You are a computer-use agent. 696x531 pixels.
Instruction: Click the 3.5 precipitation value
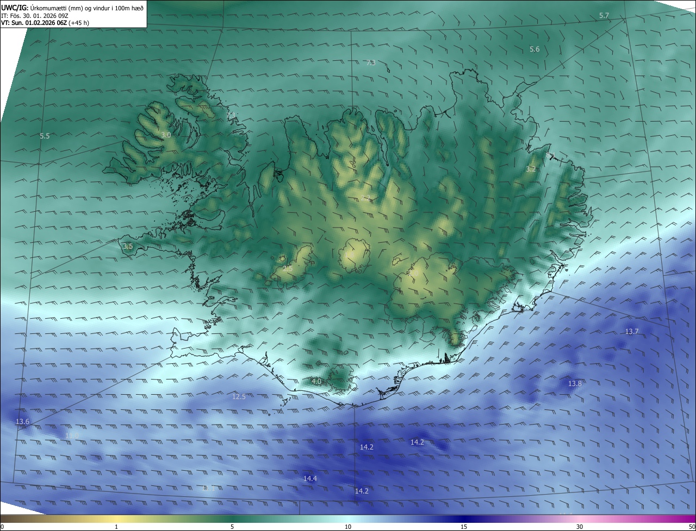coord(128,246)
